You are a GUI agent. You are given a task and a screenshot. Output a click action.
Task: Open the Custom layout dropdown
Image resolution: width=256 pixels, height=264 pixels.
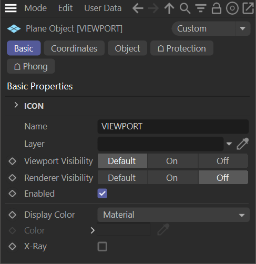[x=211, y=28]
